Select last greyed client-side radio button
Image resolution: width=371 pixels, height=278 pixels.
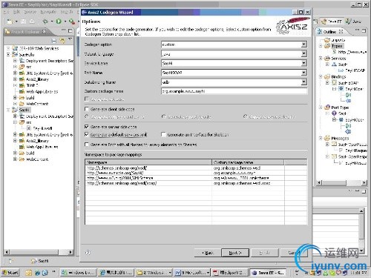pos(245,116)
